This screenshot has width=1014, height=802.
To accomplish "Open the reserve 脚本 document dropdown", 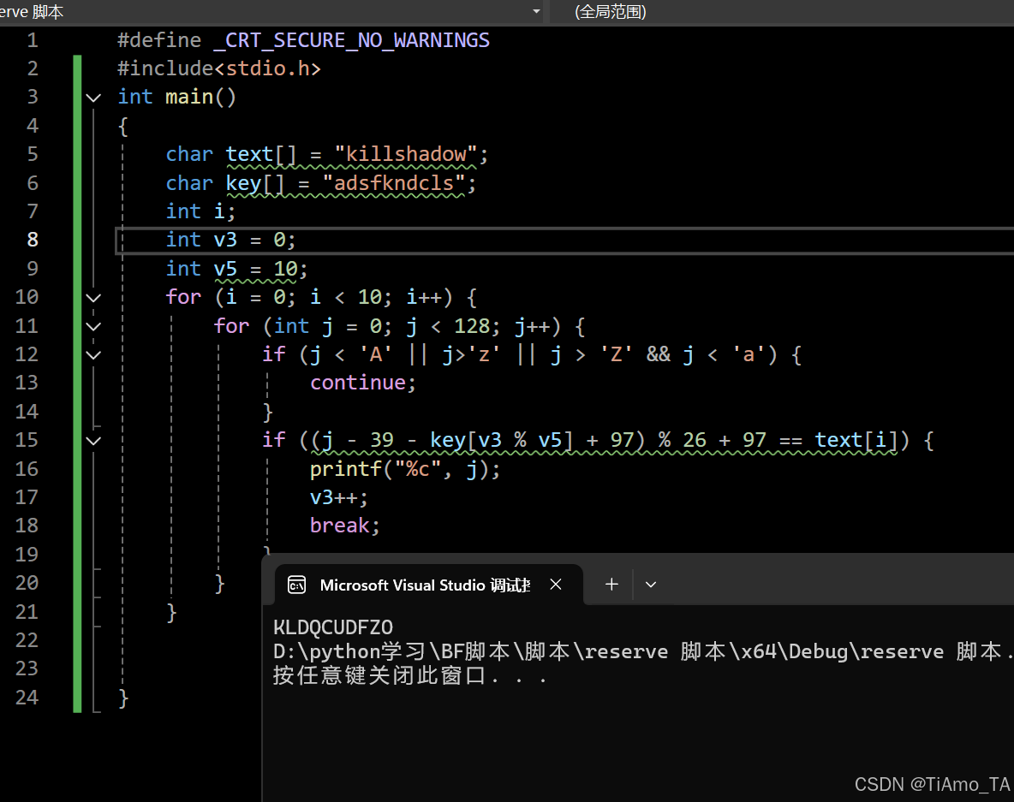I will 535,11.
